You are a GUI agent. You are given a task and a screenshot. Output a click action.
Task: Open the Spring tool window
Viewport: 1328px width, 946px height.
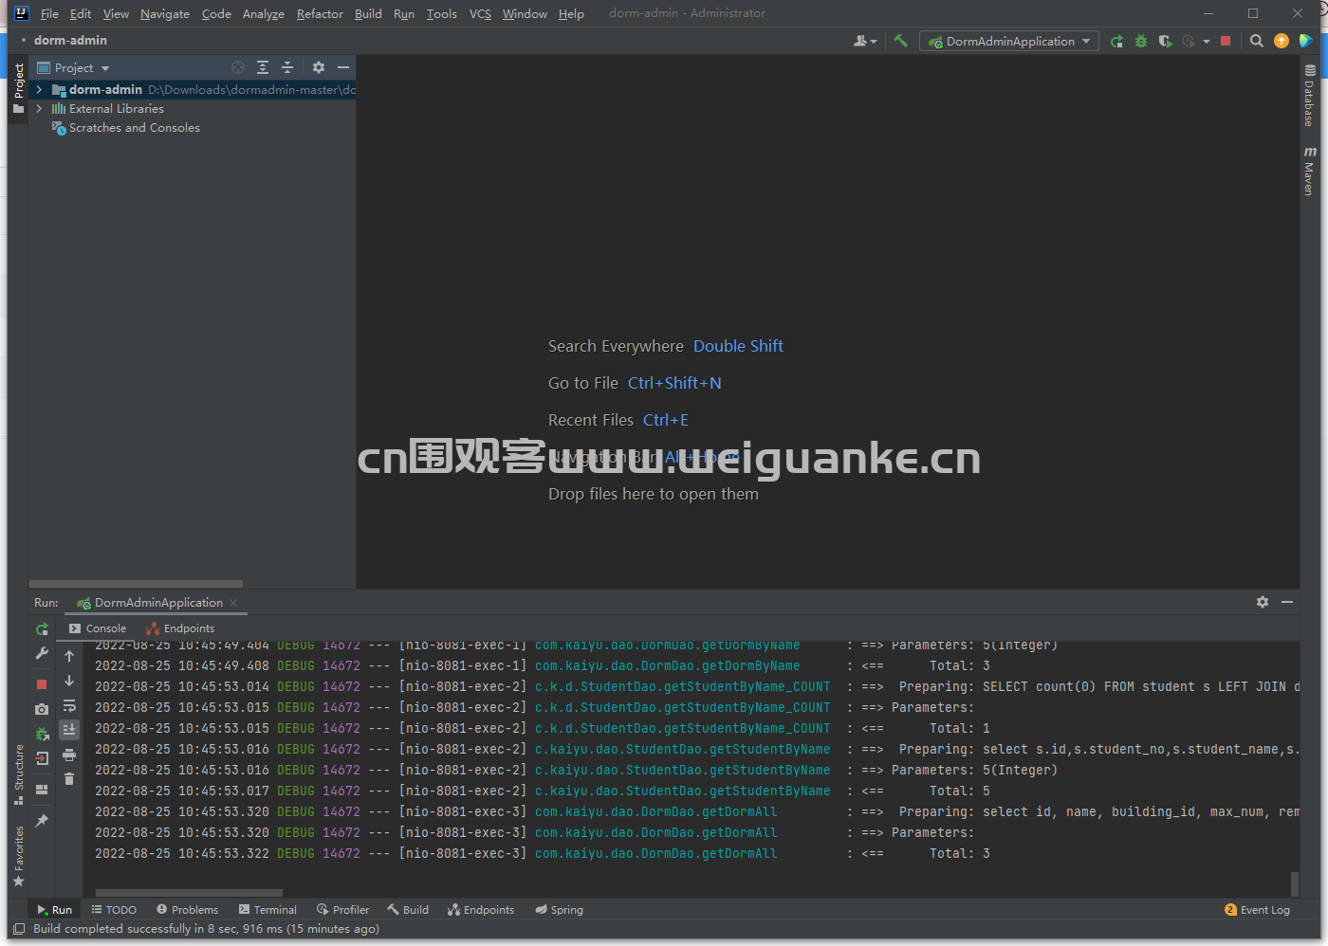pos(559,910)
